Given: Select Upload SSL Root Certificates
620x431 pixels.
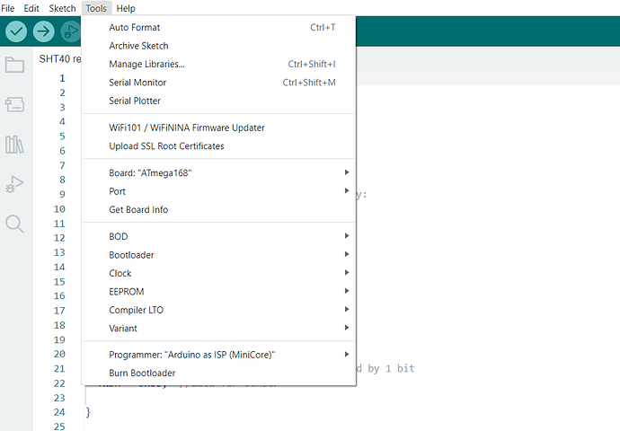Looking at the screenshot, I should click(x=218, y=146).
